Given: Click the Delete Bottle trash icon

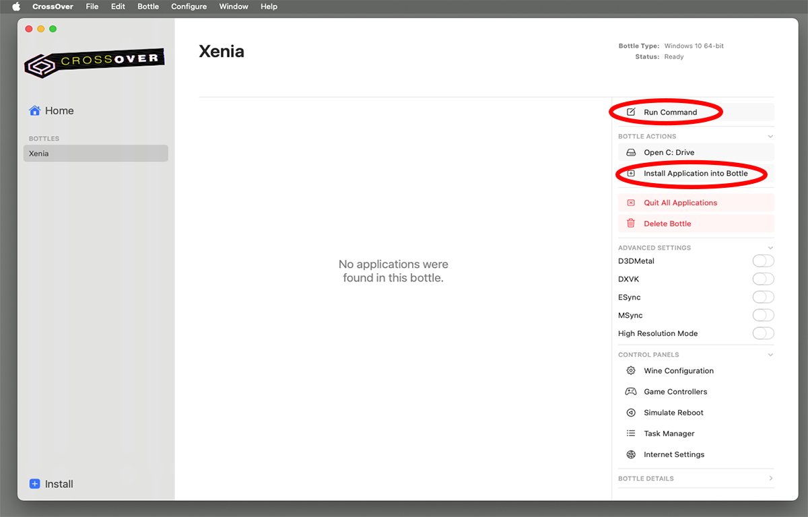Looking at the screenshot, I should (631, 223).
